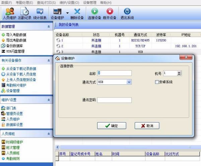Open 考勤照片维护 in sidebar
The height and width of the screenshot is (166, 201).
coord(14,85)
